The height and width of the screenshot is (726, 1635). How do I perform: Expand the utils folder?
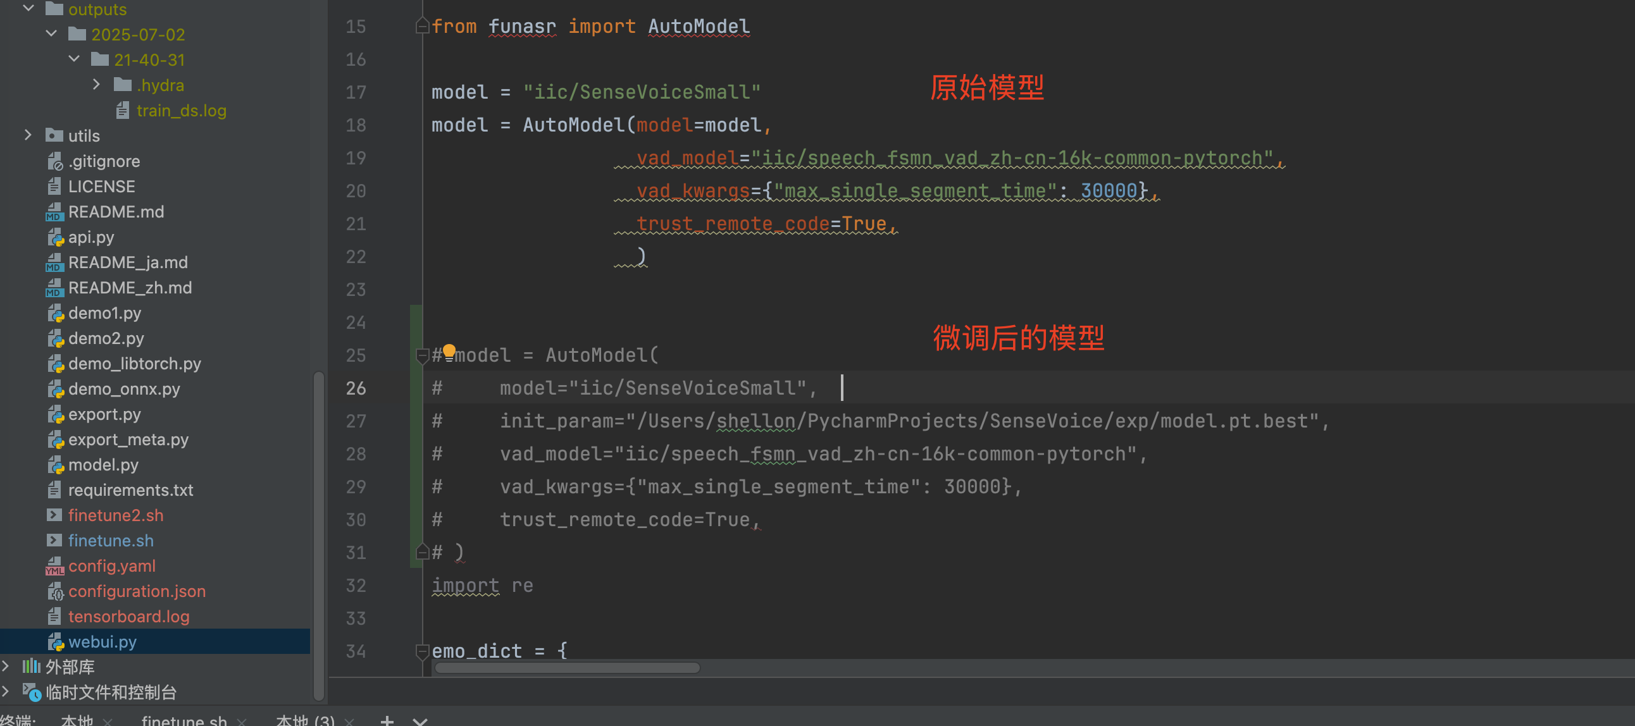tap(28, 135)
